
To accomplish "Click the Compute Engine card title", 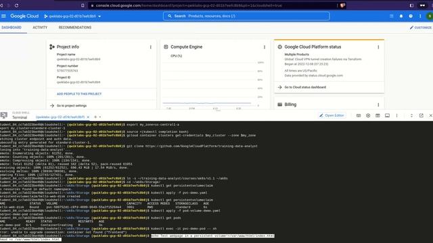I will tap(187, 47).
